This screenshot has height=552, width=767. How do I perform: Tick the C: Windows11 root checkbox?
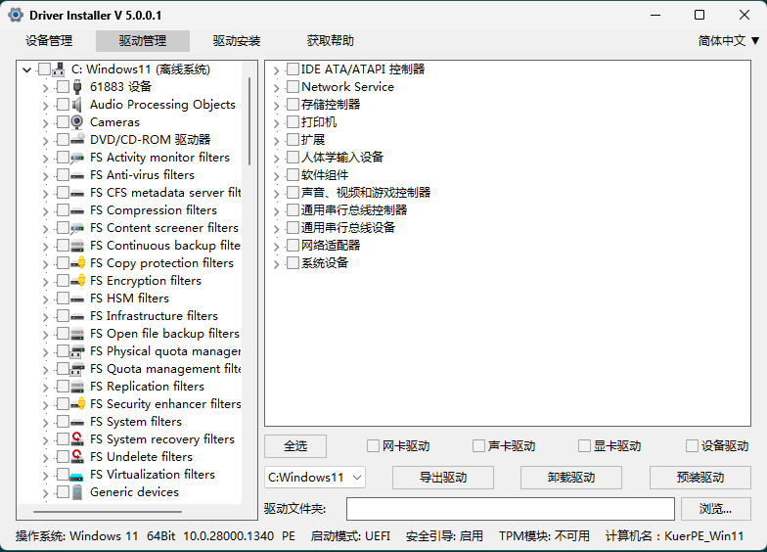[x=44, y=69]
